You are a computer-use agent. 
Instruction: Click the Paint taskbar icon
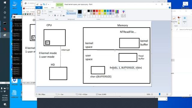click(x=5, y=35)
